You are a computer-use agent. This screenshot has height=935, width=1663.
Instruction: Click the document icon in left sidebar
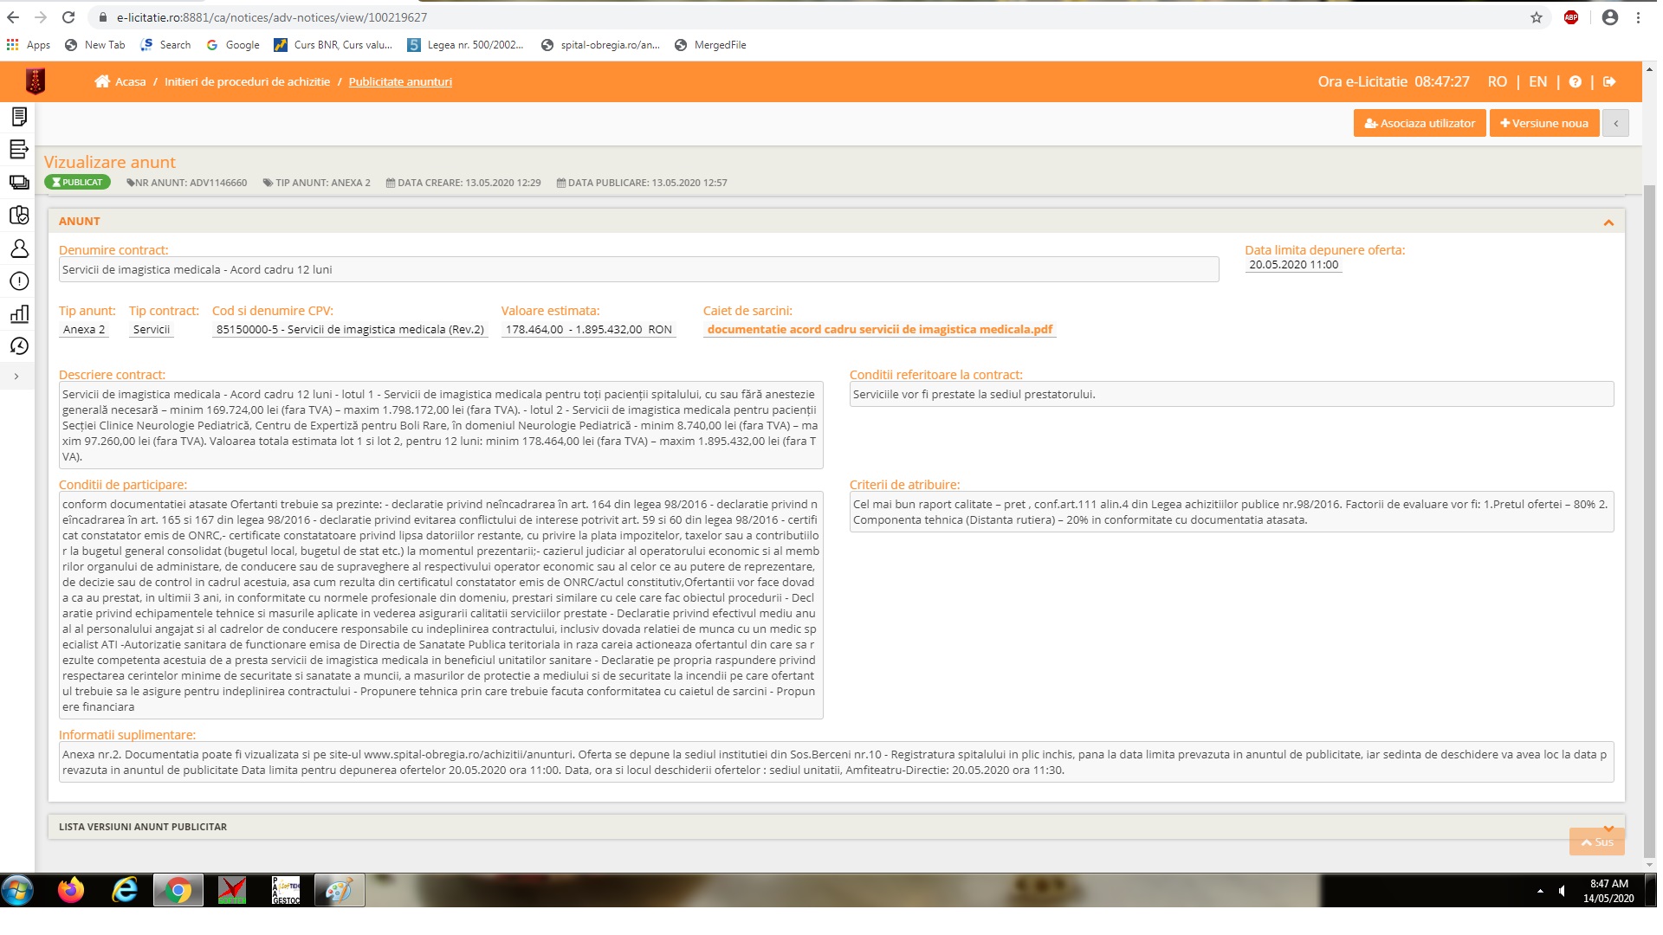19,116
